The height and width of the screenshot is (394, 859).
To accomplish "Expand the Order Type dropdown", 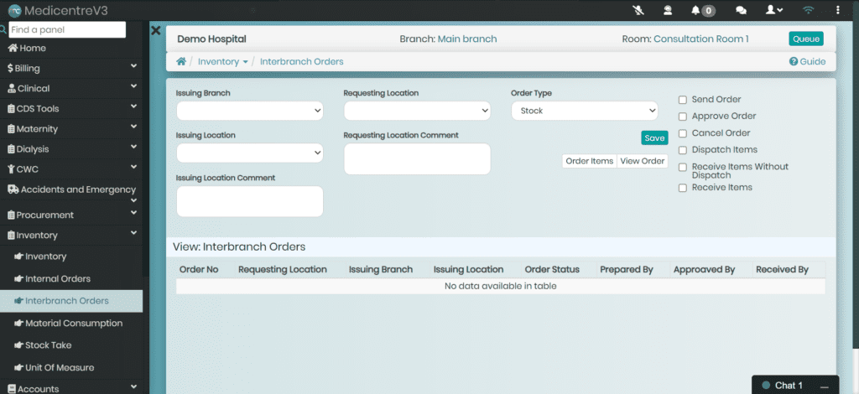I will coord(585,111).
